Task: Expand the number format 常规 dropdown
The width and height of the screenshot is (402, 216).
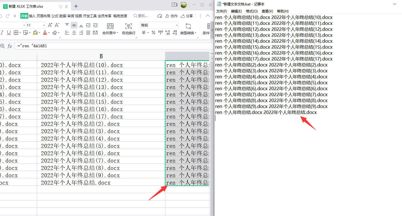Action: point(177,25)
